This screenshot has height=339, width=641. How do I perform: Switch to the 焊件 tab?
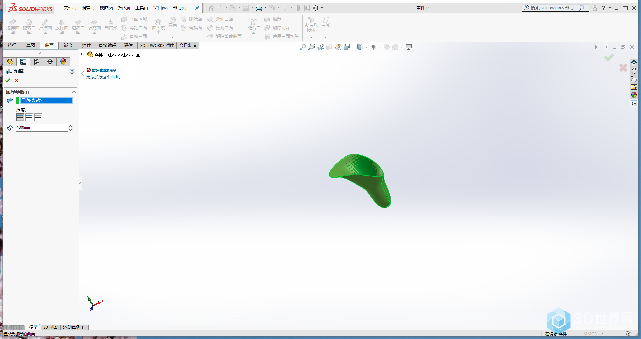point(87,45)
